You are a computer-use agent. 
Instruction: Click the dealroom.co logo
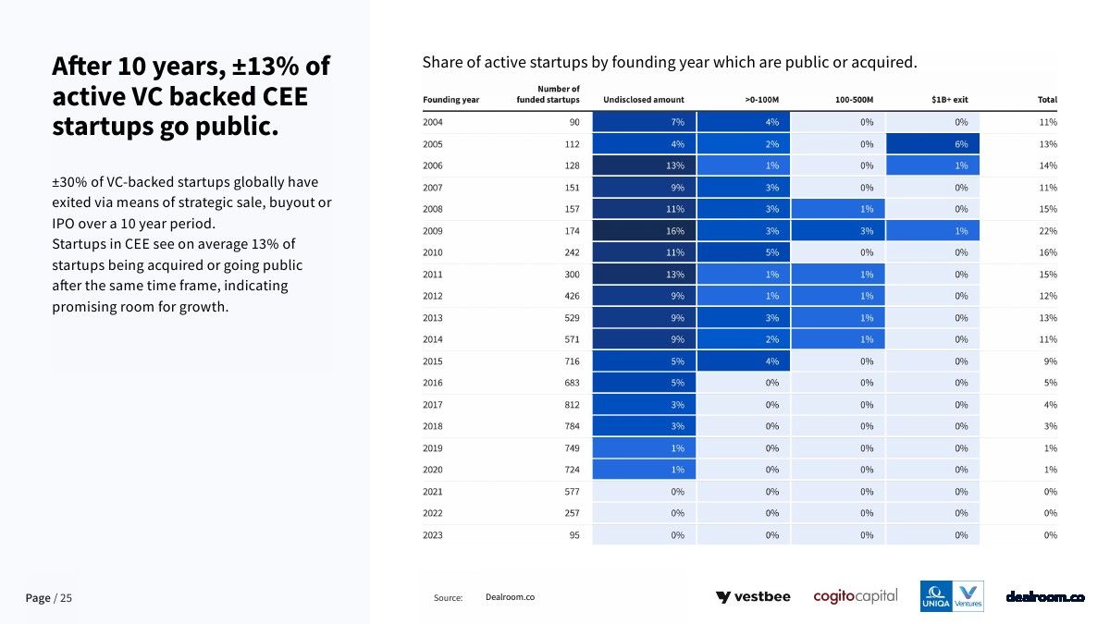[1045, 597]
